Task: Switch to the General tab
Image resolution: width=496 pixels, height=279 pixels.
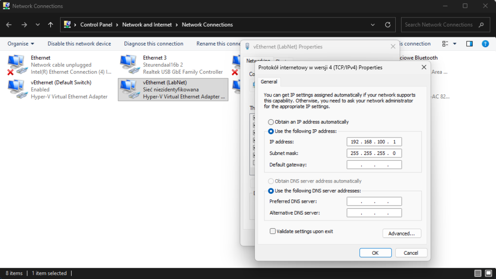Action: pos(269,82)
